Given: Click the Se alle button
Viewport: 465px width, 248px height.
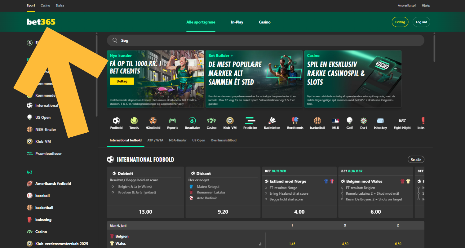Looking at the screenshot, I should click(416, 160).
